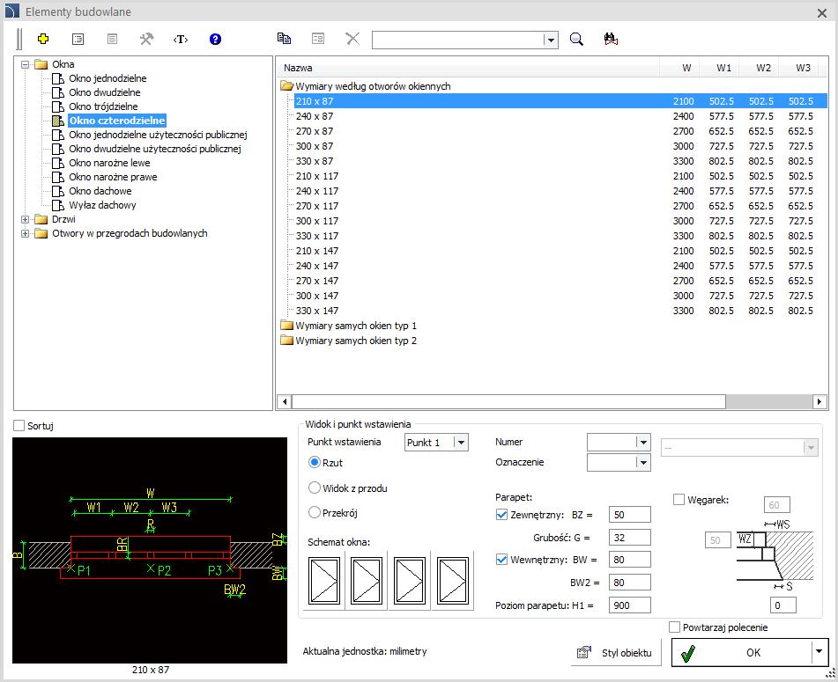Viewport: 838px width, 682px height.
Task: Click the blue help question mark icon
Action: coord(215,39)
